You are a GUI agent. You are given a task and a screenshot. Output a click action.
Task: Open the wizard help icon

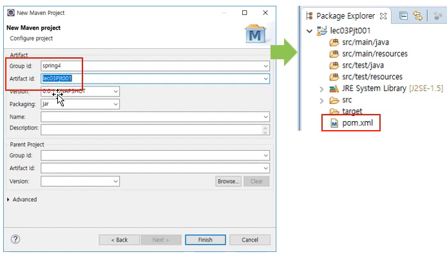pos(15,239)
